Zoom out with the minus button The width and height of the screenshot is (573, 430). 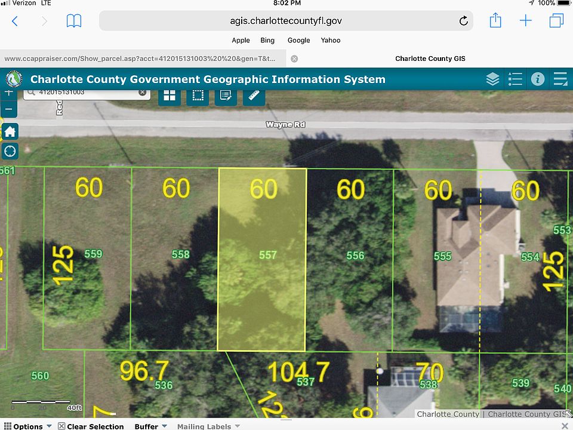point(8,110)
